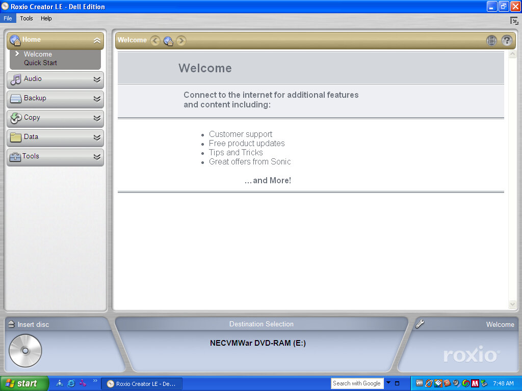522x391 pixels.
Task: Select Quick Start under Home
Action: coord(40,63)
